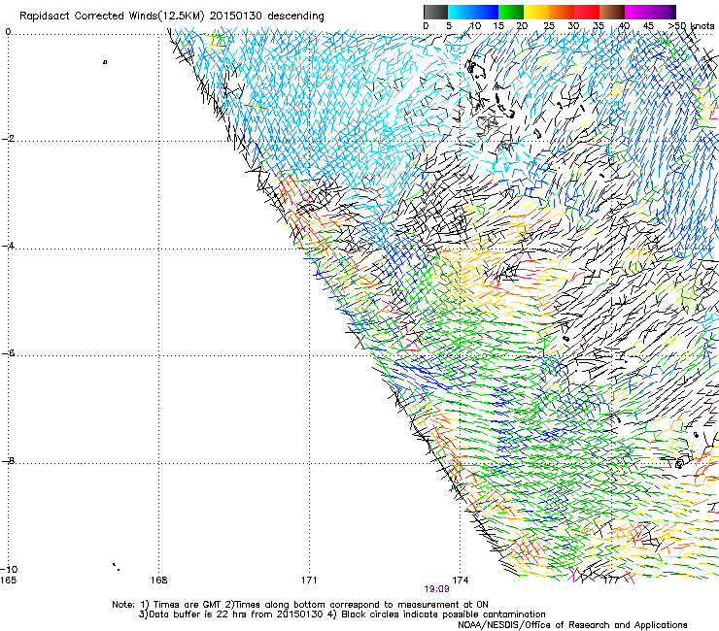Click 'knots' unit label on the legend
719x631 pixels.
tap(702, 26)
